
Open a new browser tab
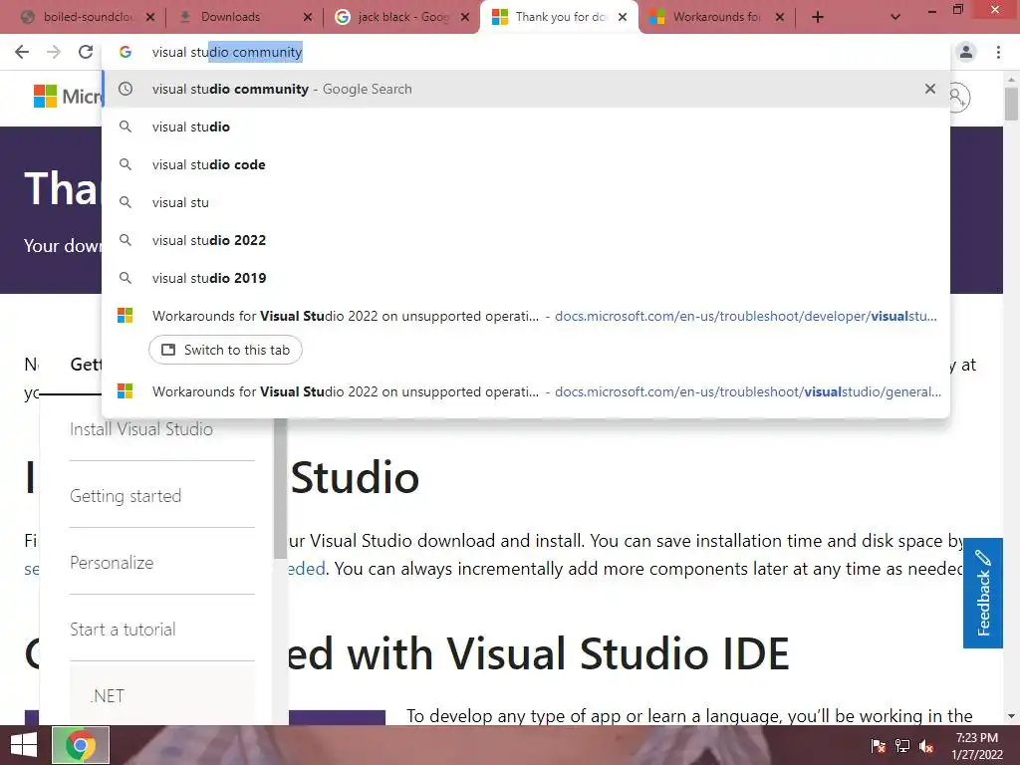(x=818, y=17)
